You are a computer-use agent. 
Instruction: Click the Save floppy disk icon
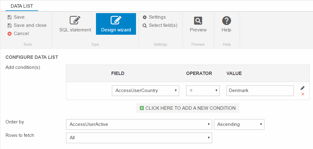point(9,17)
